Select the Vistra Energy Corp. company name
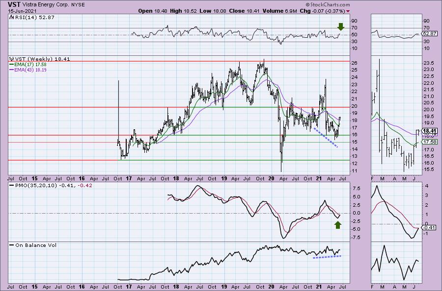Image resolution: width=442 pixels, height=291 pixels. point(45,5)
